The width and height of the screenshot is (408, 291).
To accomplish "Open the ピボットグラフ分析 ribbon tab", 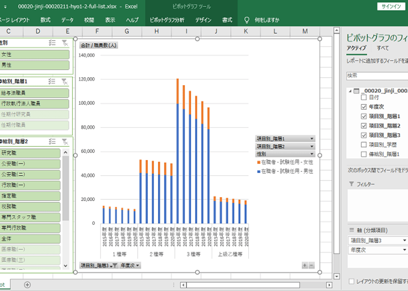I will pos(167,20).
